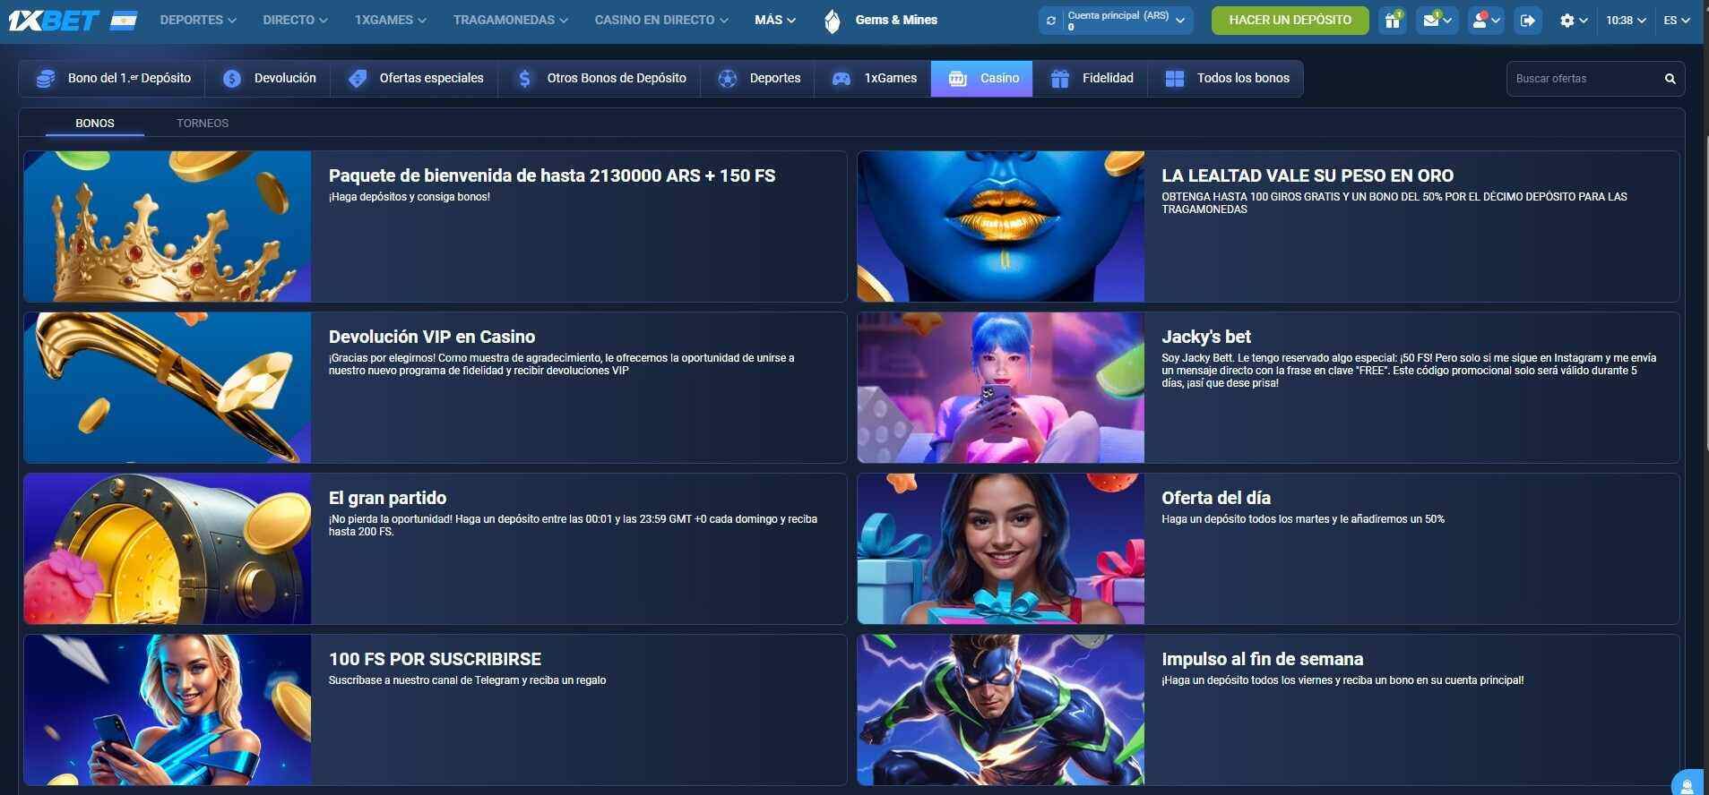Select the 1xGames bonus category
Image resolution: width=1709 pixels, height=795 pixels.
pyautogui.click(x=873, y=79)
